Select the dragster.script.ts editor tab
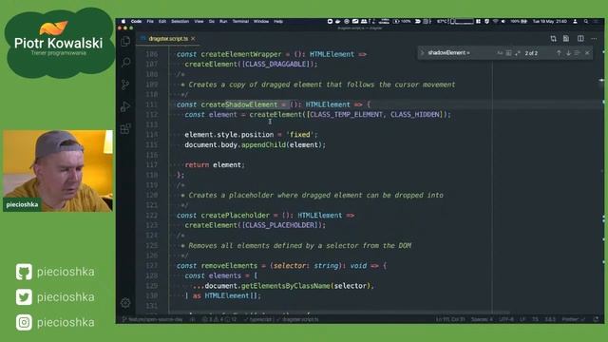The height and width of the screenshot is (342, 608). coord(167,39)
